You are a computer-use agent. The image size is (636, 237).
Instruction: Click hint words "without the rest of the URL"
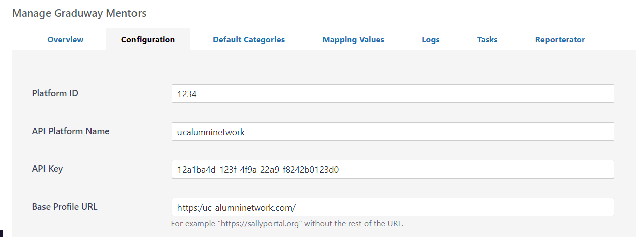tap(354, 224)
